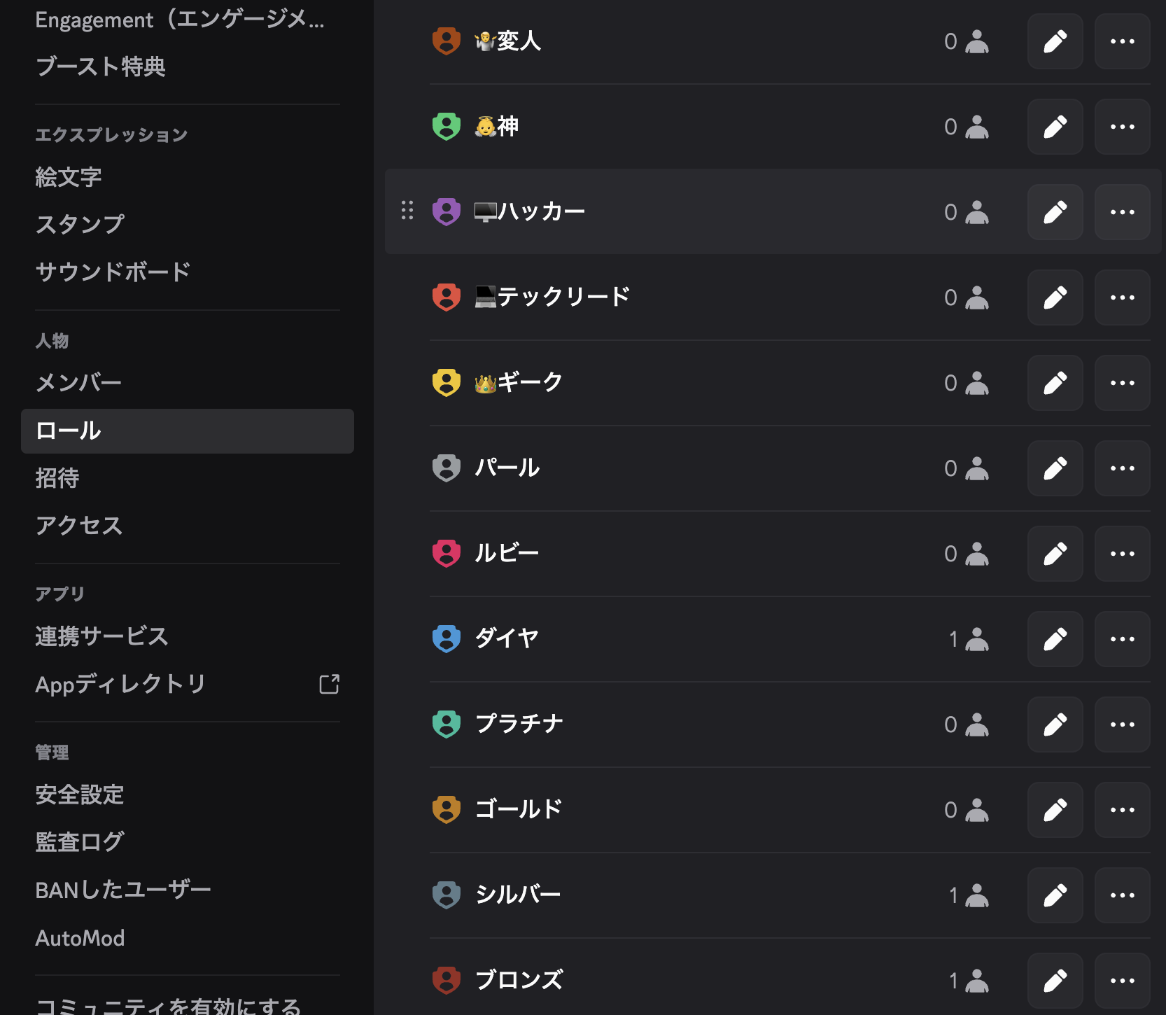This screenshot has height=1015, width=1166.
Task: Switch to the メンバー settings page
Action: [x=78, y=382]
